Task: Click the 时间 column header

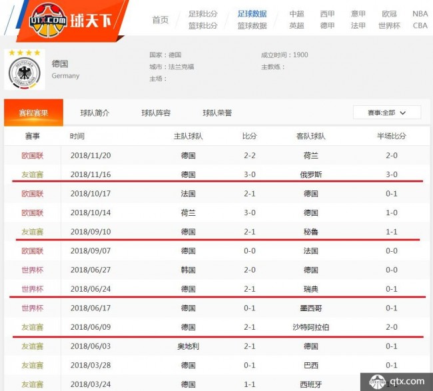Action: point(77,136)
